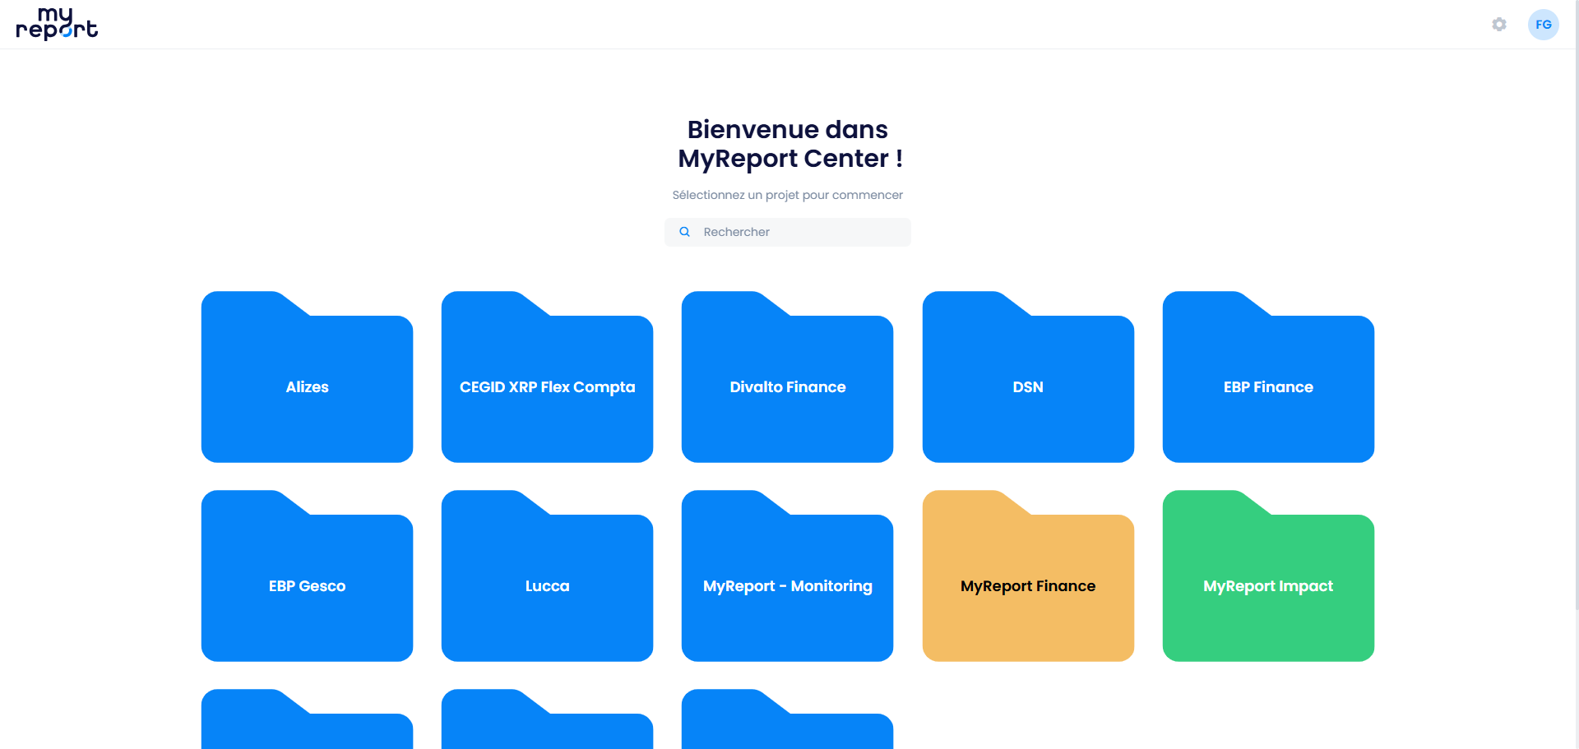The width and height of the screenshot is (1579, 749).
Task: Open the FG user avatar menu
Action: 1544,25
